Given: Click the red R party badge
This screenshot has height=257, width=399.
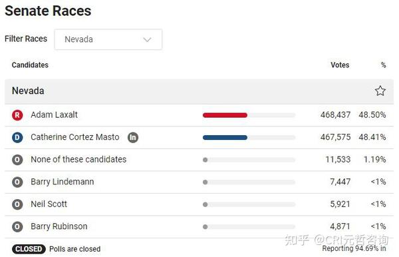Looking at the screenshot, I should (17, 115).
